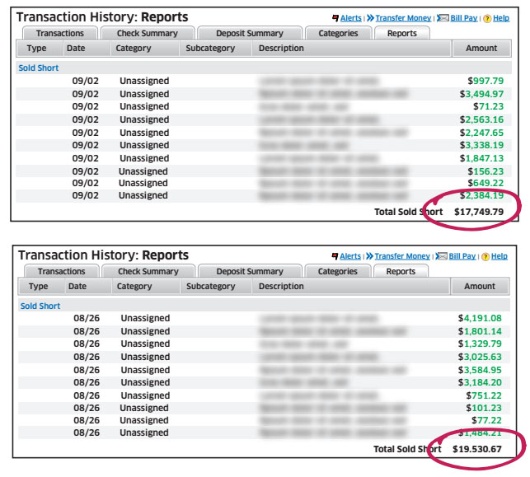Click the Transfer Money arrows icon in upper panel
Image resolution: width=530 pixels, height=477 pixels.
click(x=371, y=17)
